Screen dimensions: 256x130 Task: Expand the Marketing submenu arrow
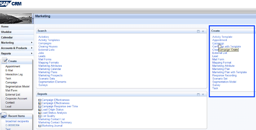[x=32, y=43]
